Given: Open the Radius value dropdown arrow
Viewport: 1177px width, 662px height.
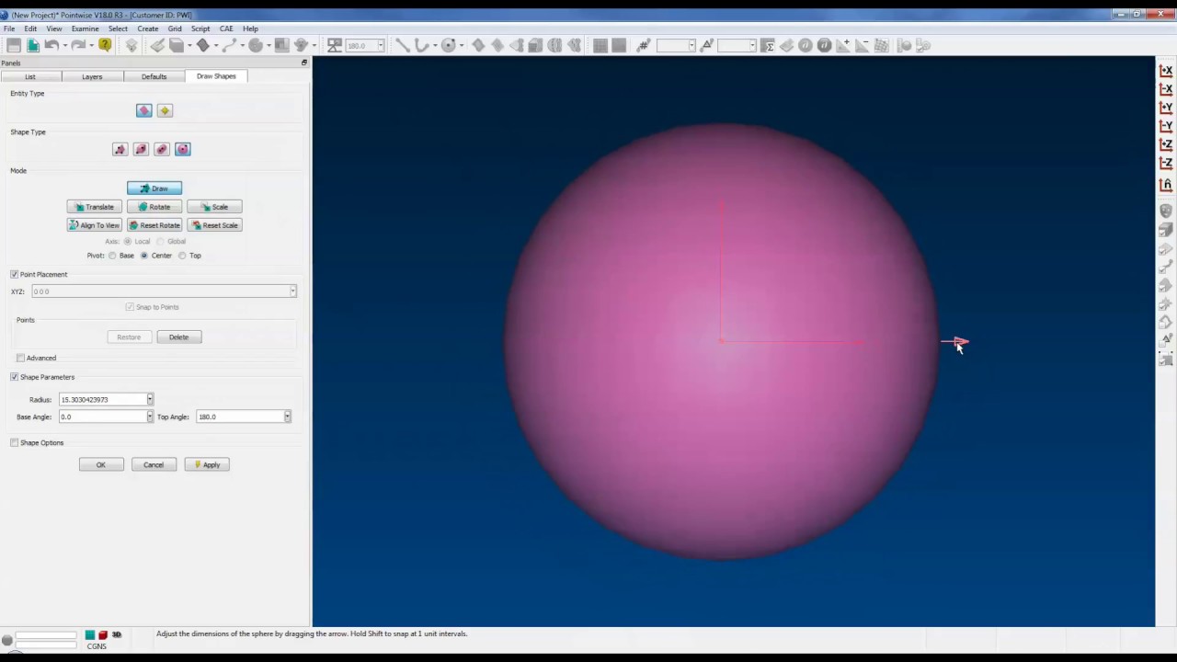Looking at the screenshot, I should click(x=150, y=400).
